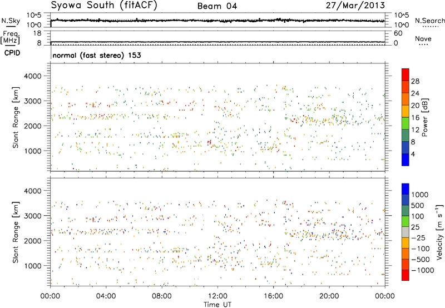The width and height of the screenshot is (445, 308).
Task: Click the '04:00' time axis tick
Action: click(106, 296)
